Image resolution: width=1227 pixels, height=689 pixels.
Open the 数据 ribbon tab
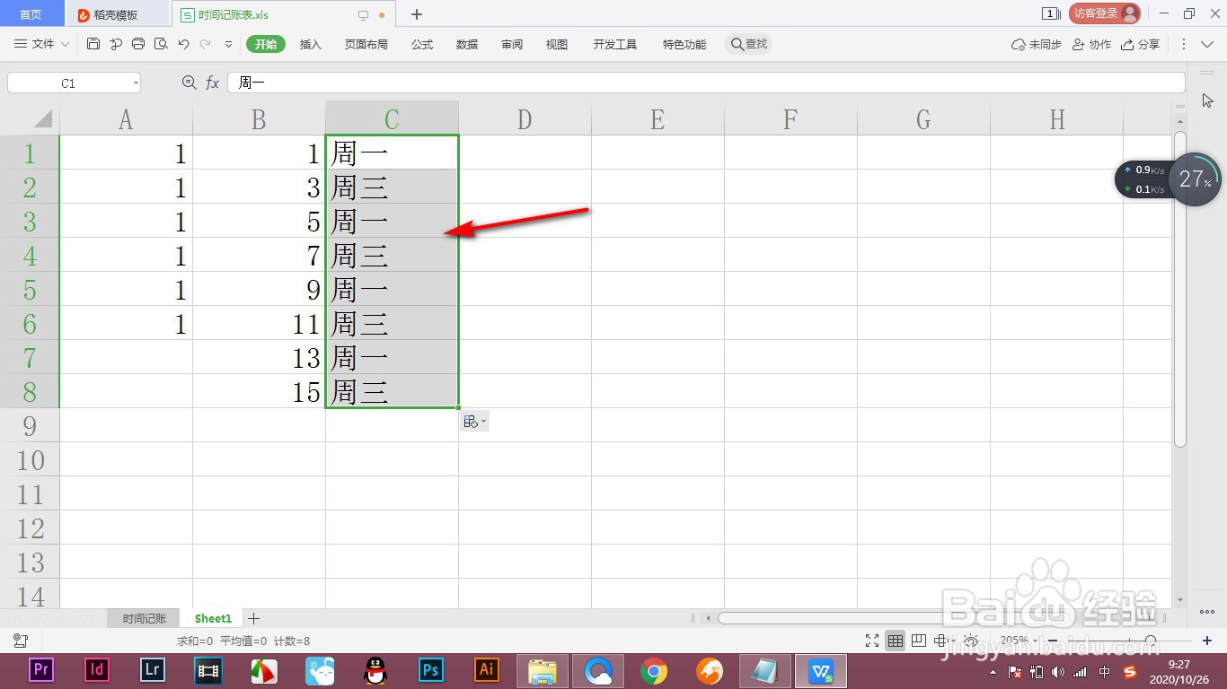pyautogui.click(x=467, y=44)
